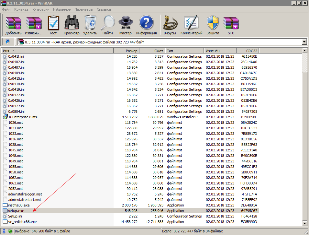This screenshot has width=309, height=235.
Task: Sort list by Имя column header
Action: tap(57, 51)
